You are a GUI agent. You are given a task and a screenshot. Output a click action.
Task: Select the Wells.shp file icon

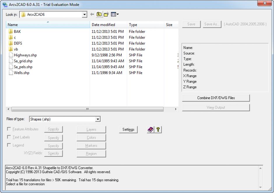pos(11,73)
